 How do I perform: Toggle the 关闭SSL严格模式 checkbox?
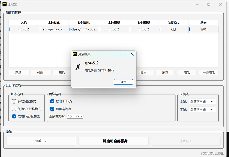pos(14,109)
